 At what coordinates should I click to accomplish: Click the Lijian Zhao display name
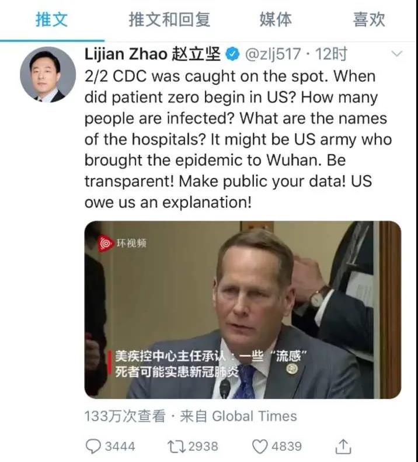(152, 54)
